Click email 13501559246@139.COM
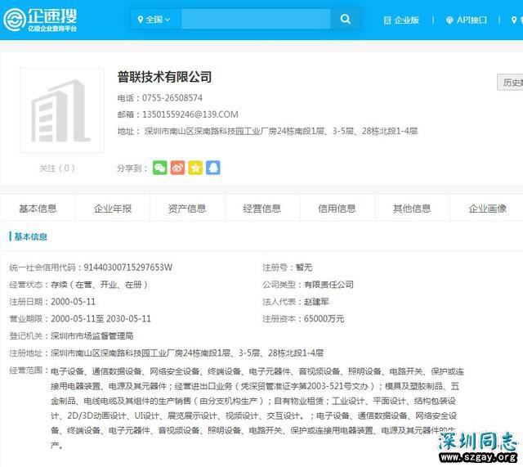The height and width of the screenshot is (467, 523). tap(190, 115)
